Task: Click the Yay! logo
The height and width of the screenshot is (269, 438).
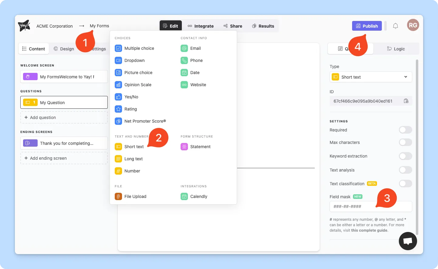Action: [24, 26]
